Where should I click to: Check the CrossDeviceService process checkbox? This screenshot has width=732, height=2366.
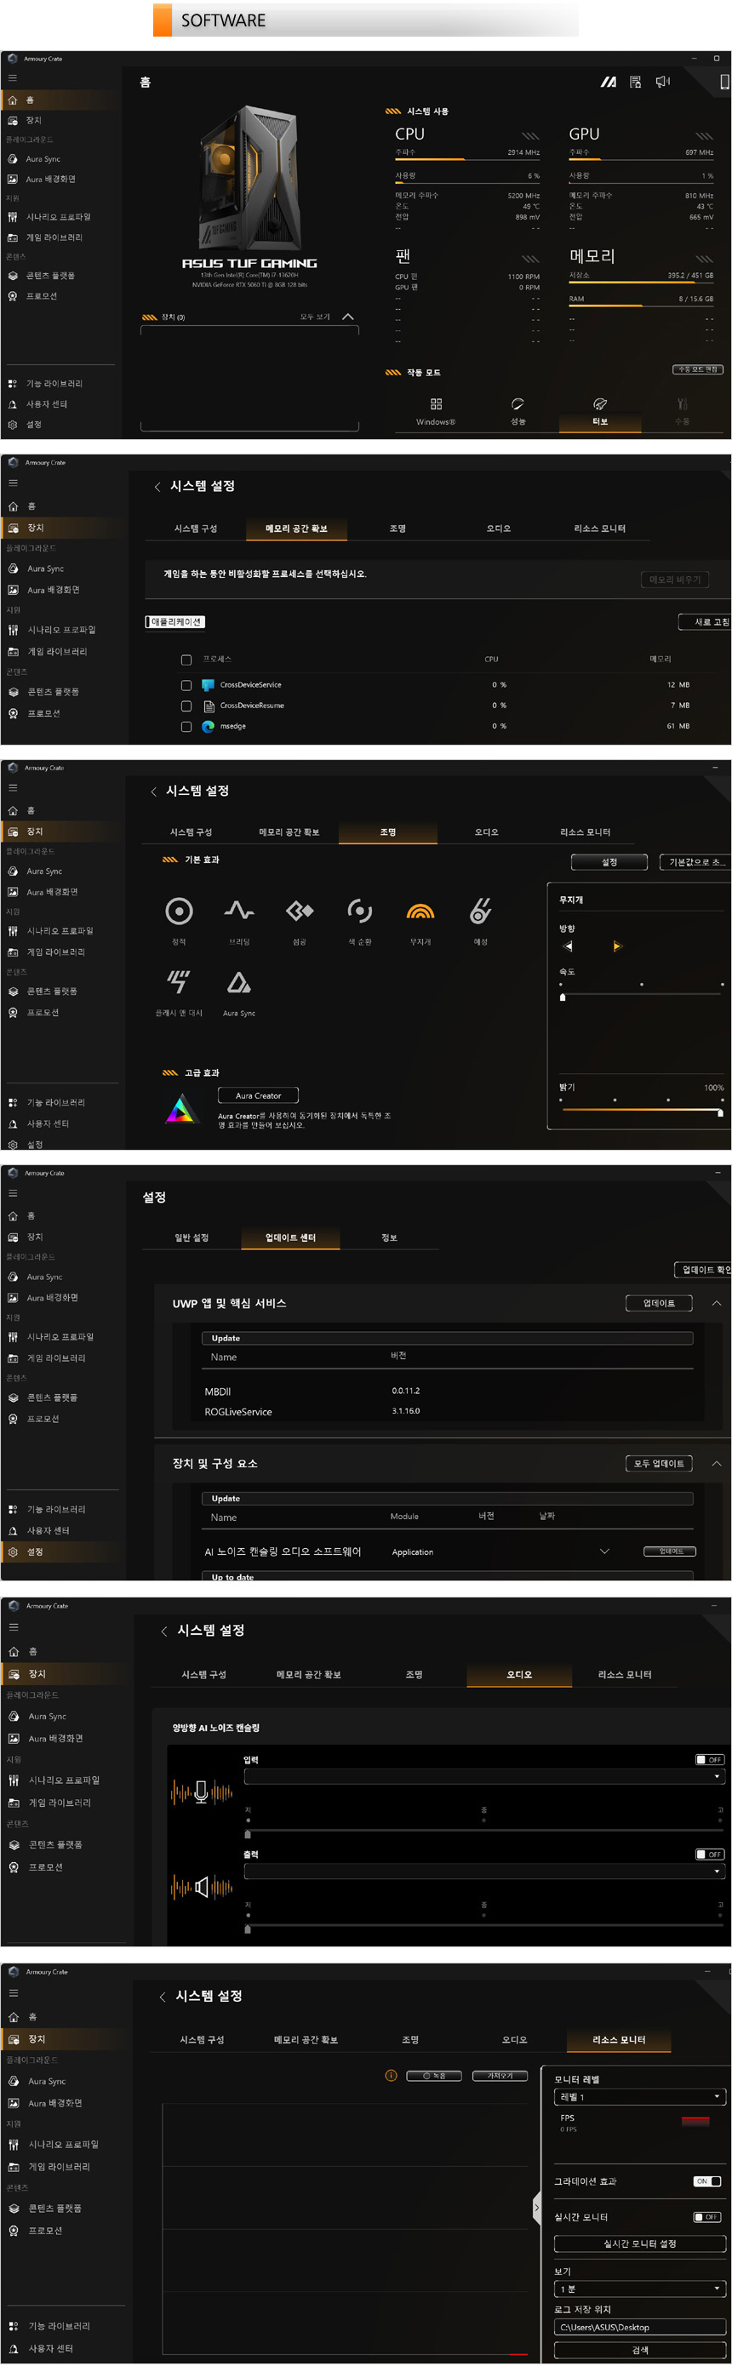tap(186, 685)
